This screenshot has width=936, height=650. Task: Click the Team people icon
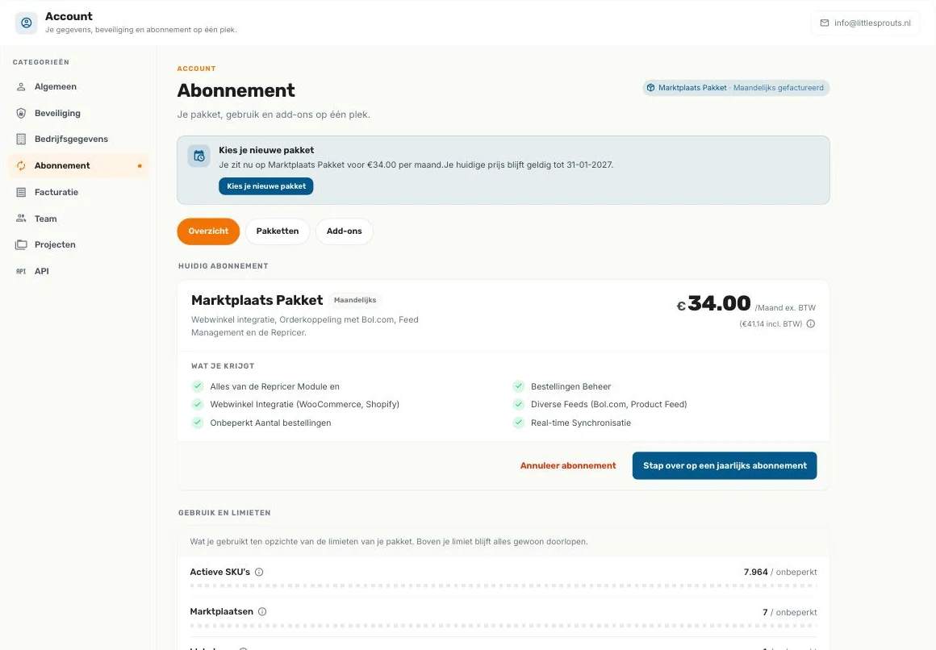click(x=21, y=219)
